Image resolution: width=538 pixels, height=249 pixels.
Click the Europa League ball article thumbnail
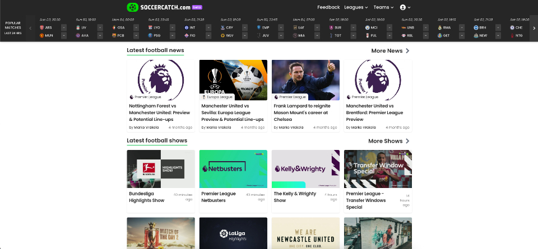pos(233,80)
